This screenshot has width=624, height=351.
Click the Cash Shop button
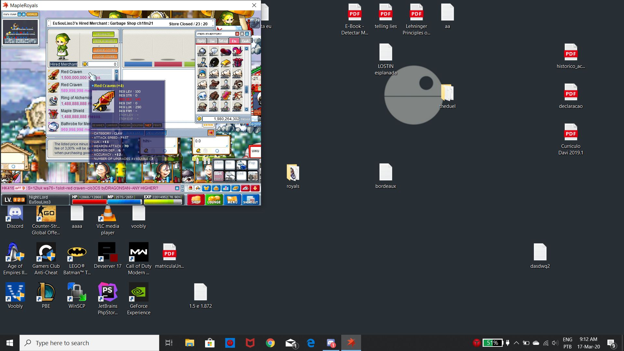[196, 200]
